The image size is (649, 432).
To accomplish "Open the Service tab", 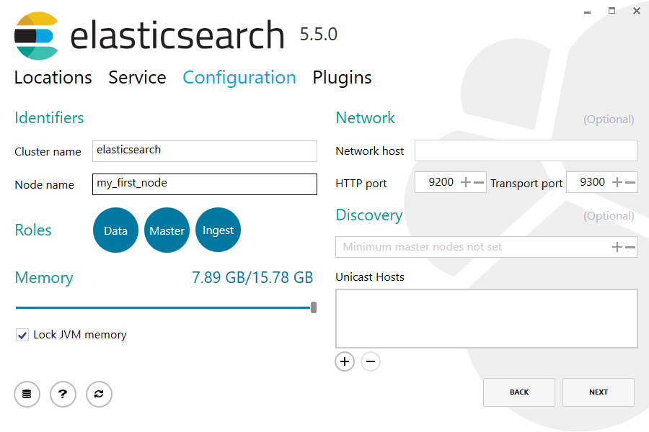I will coord(137,78).
